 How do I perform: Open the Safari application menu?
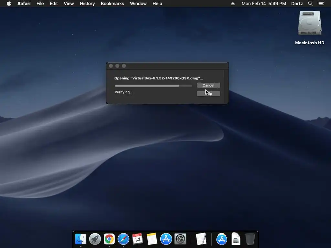pos(24,4)
